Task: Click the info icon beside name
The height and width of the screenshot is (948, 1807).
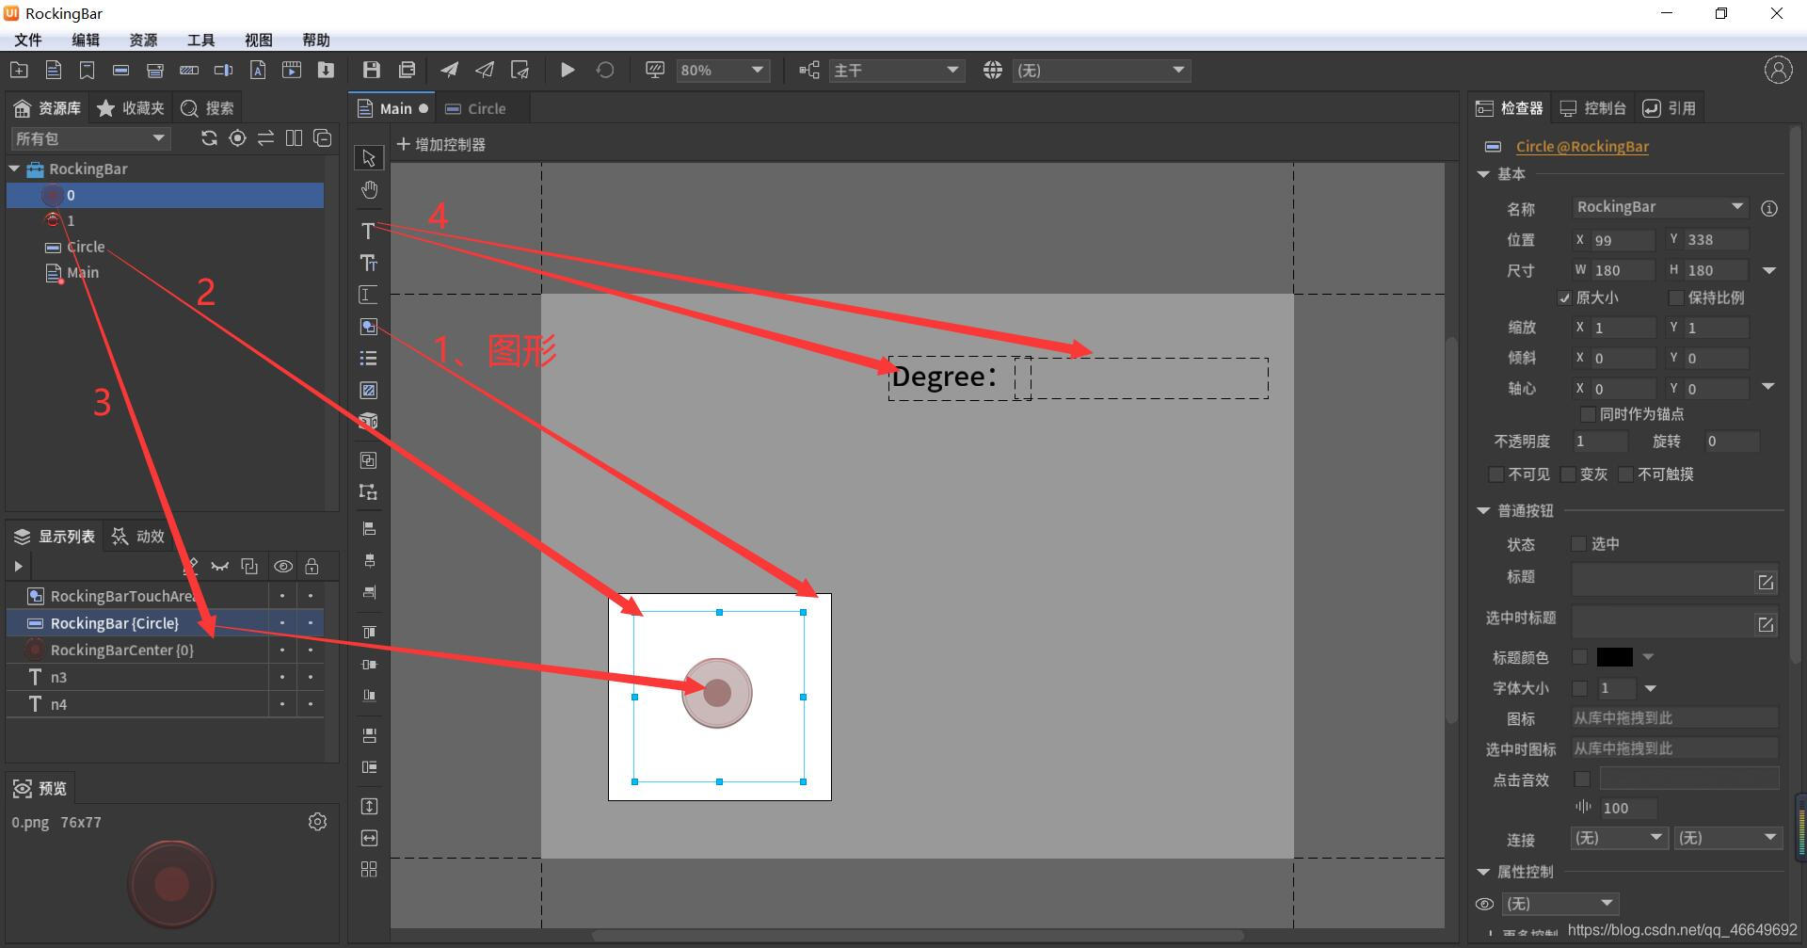Action: coord(1769,208)
